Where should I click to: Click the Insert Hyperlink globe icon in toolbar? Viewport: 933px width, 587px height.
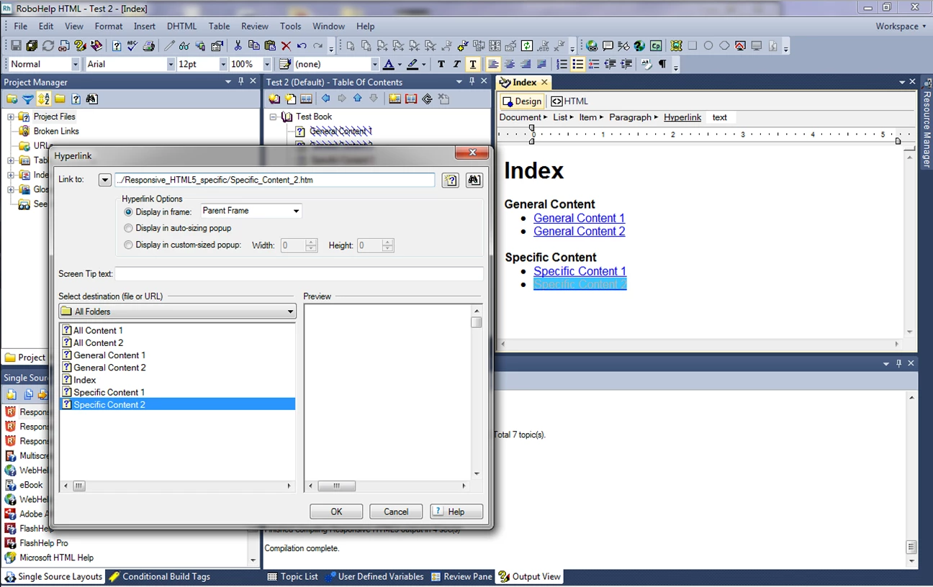pos(592,45)
